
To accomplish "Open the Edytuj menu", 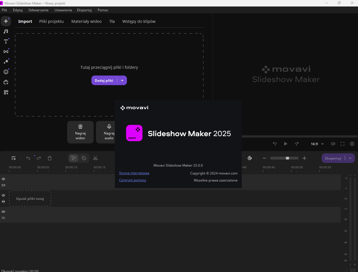I will (18, 10).
